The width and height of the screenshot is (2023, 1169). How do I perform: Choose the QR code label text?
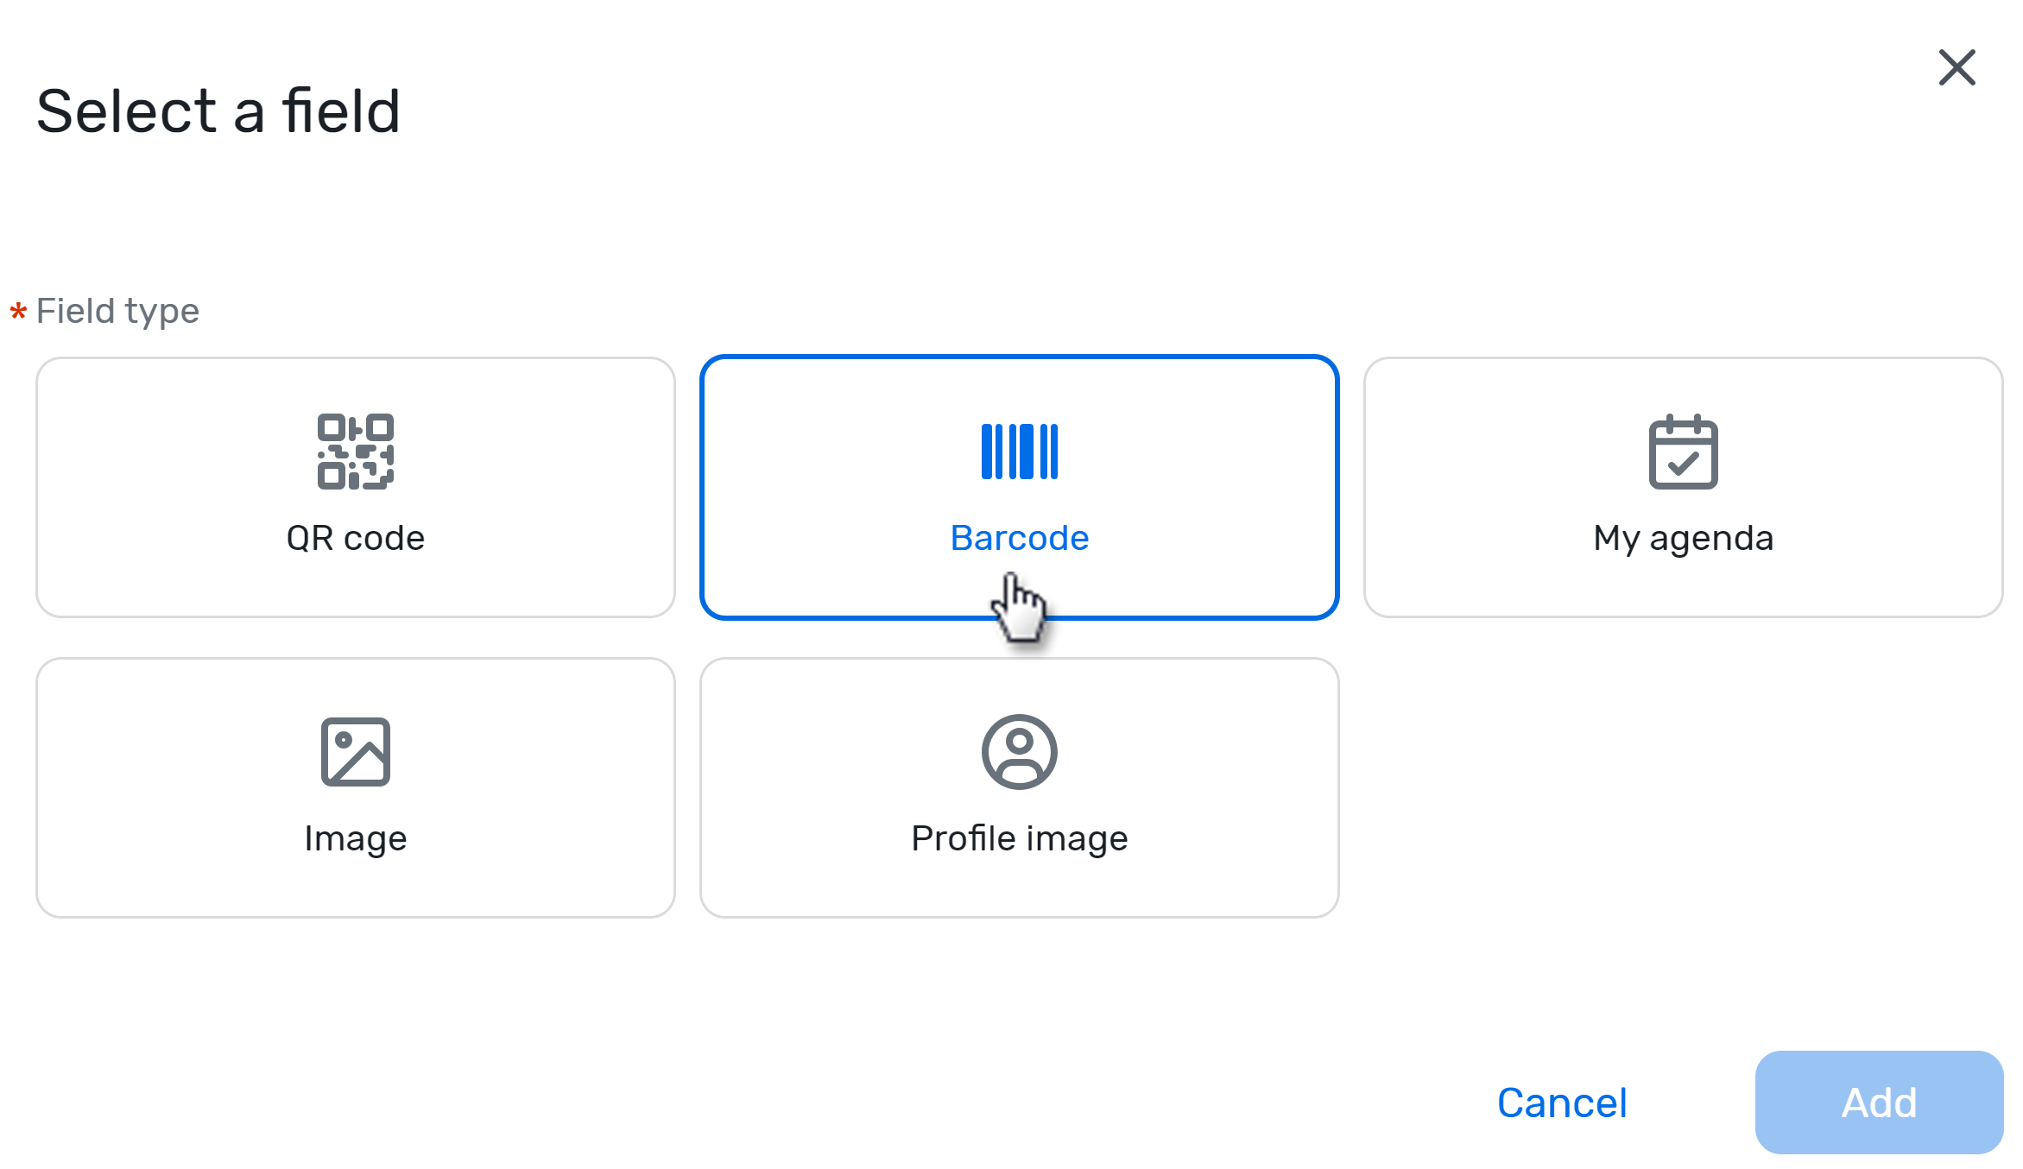(x=355, y=538)
